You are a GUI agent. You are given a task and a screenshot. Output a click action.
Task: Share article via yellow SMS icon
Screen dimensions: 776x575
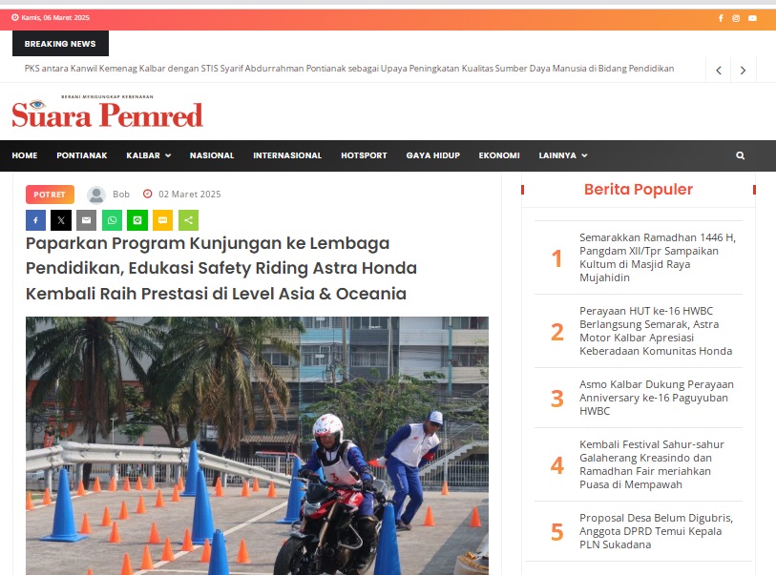pyautogui.click(x=163, y=220)
